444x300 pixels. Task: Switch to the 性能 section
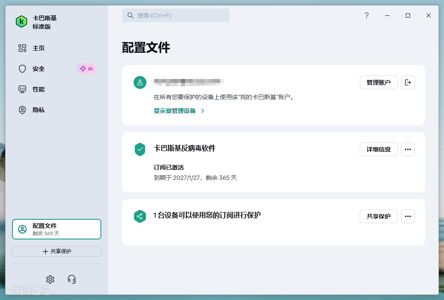point(39,89)
